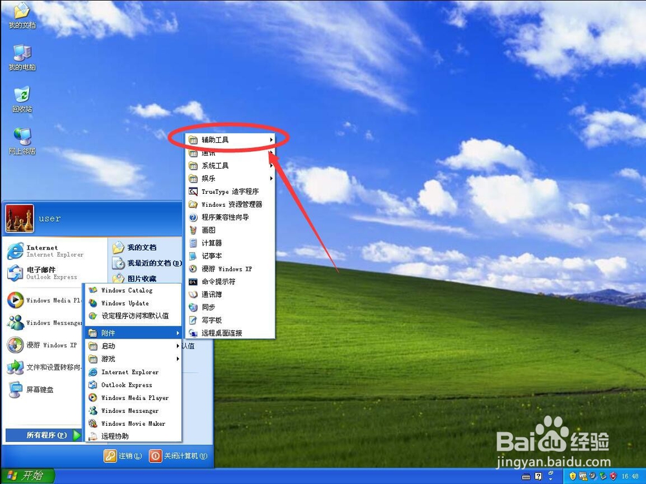Screen dimensions: 646x484
Task: Open Windows Messenger in start menu left column
Action: pyautogui.click(x=45, y=322)
